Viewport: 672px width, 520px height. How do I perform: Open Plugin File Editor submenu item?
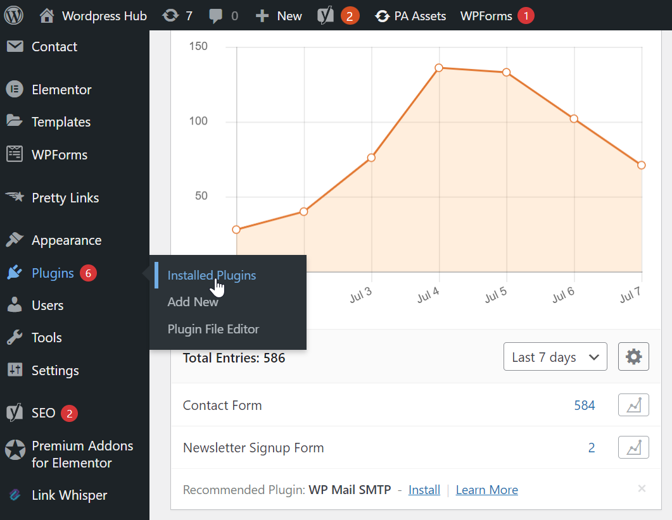tap(213, 329)
